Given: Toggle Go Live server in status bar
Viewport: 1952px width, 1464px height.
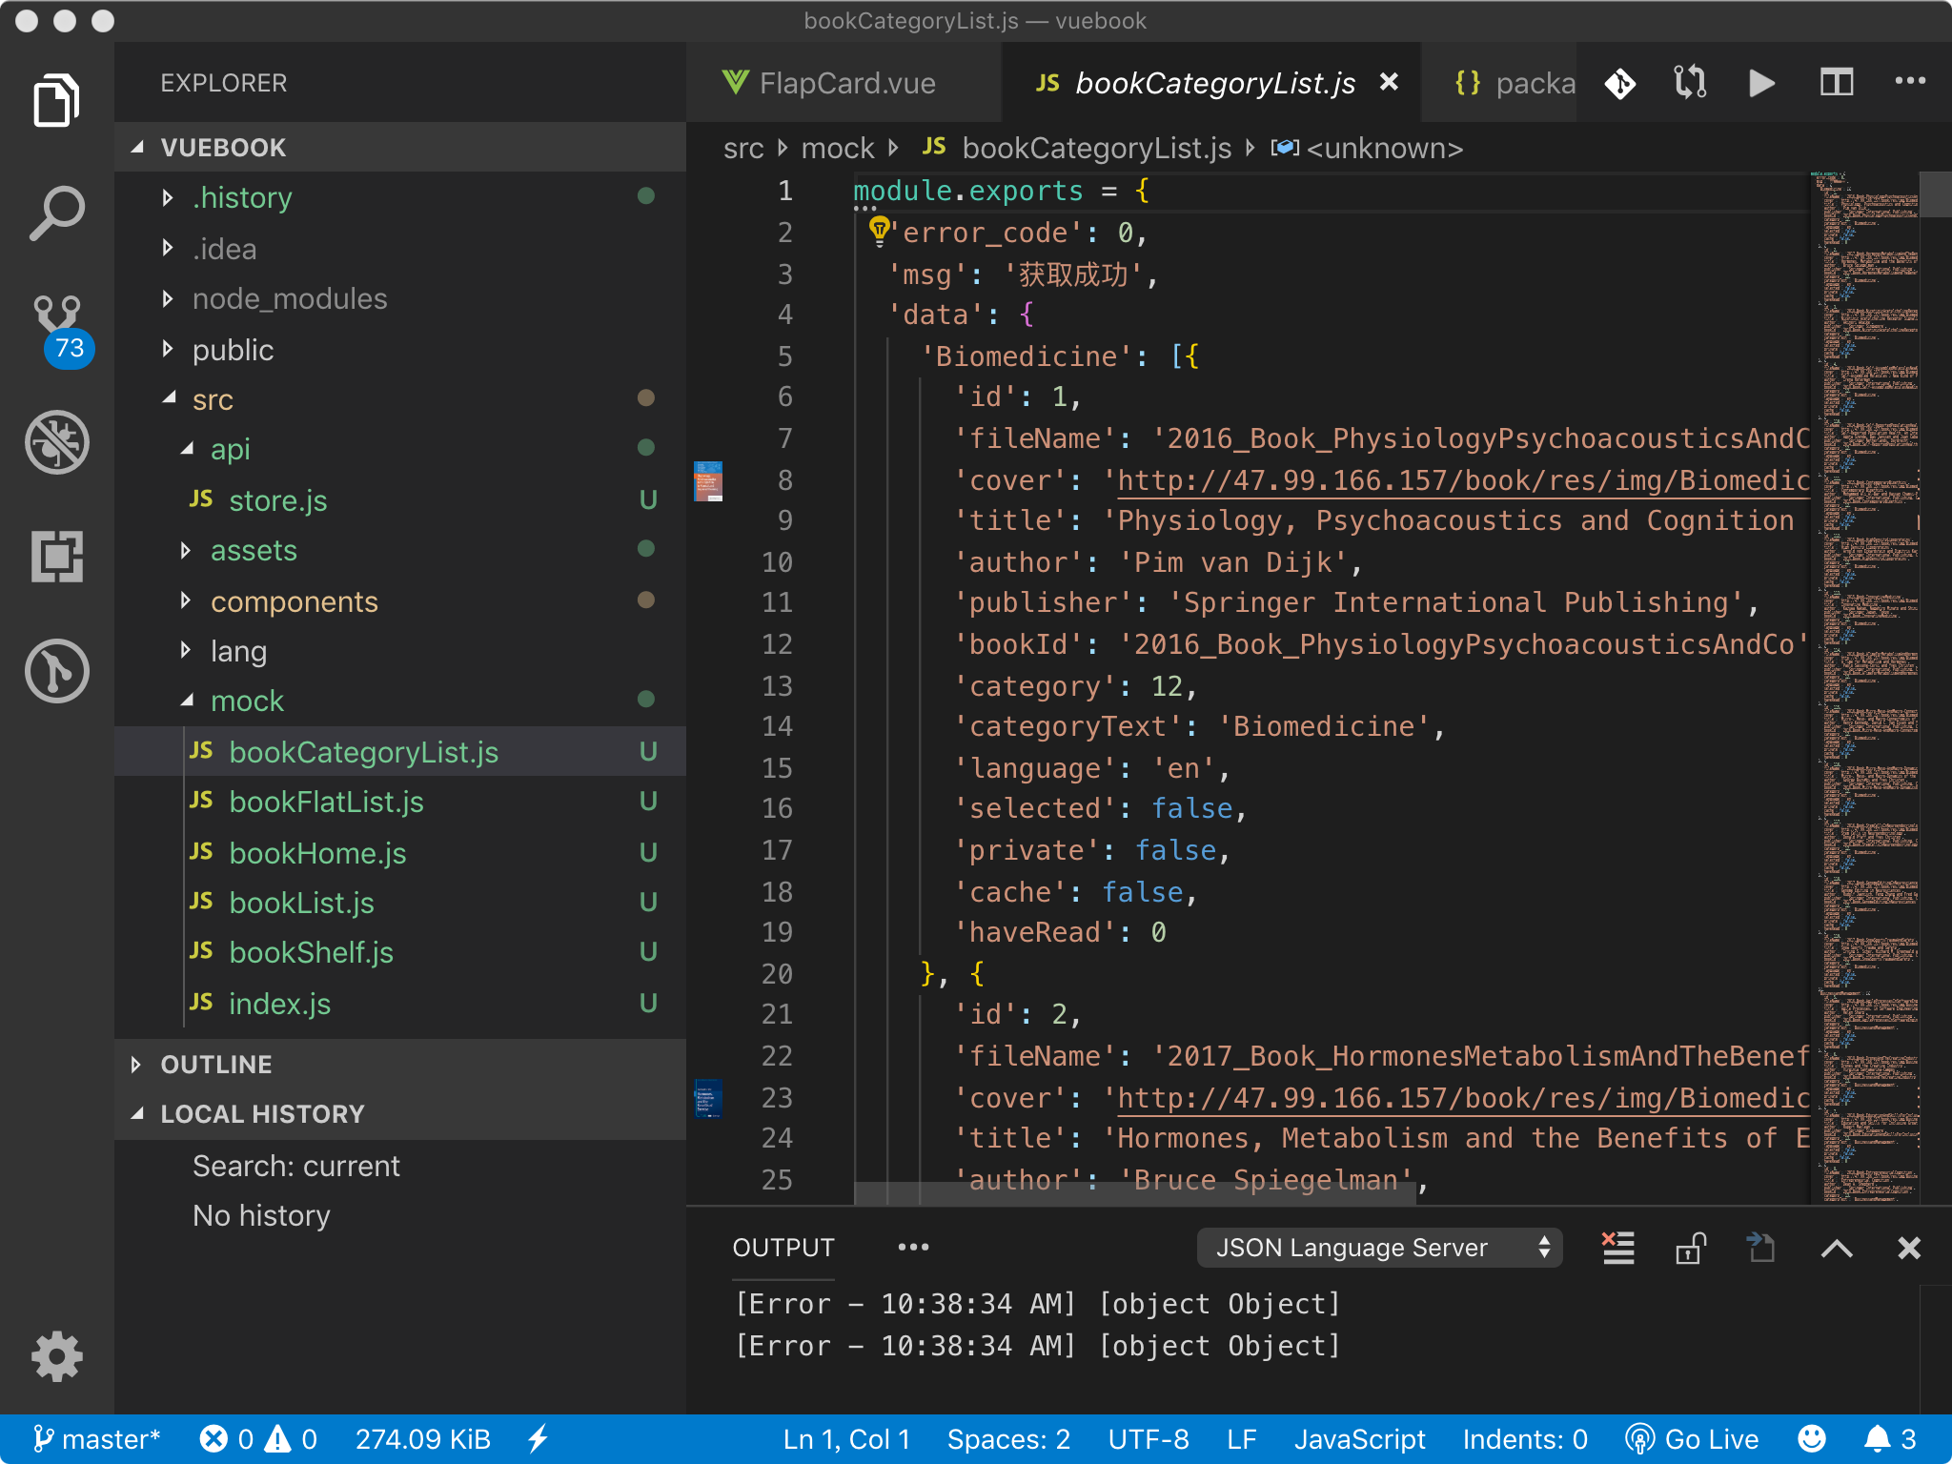Looking at the screenshot, I should point(1693,1439).
